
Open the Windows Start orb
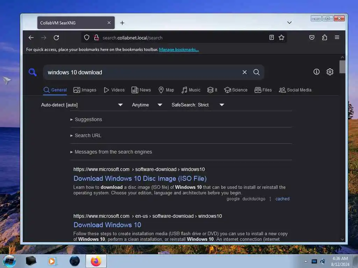point(9,261)
